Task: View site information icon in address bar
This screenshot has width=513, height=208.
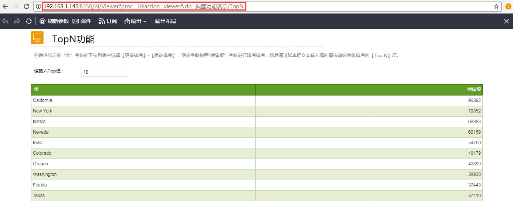Action: point(38,6)
